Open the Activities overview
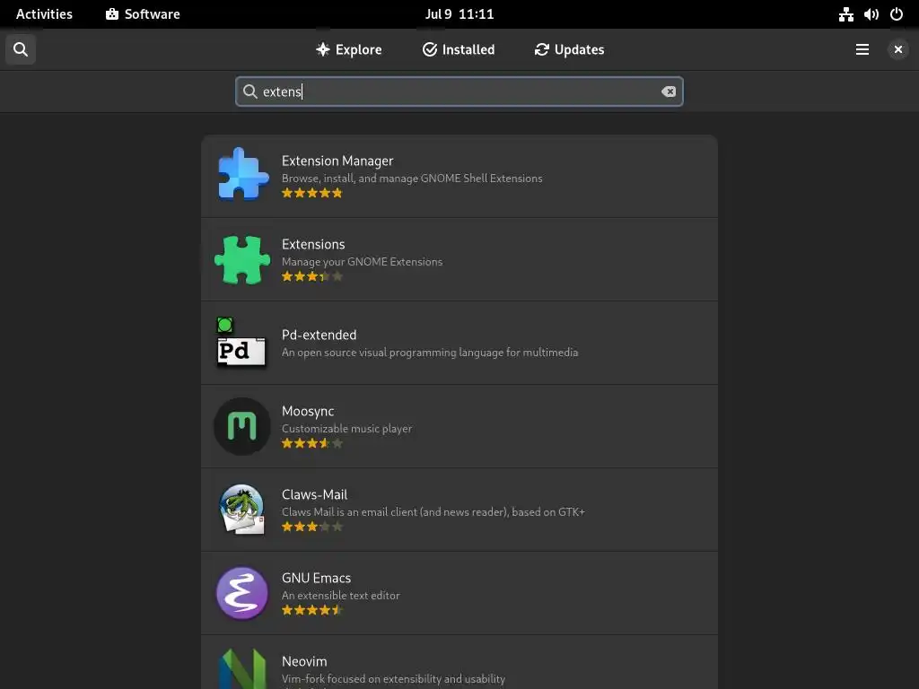 (44, 14)
